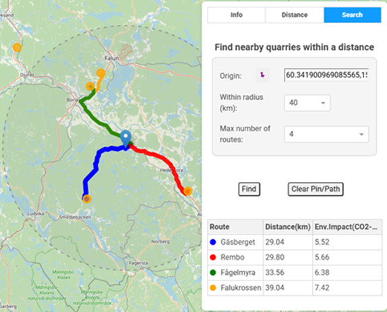Click the Falun label on map
Image resolution: width=387 pixels, height=312 pixels.
click(x=111, y=58)
